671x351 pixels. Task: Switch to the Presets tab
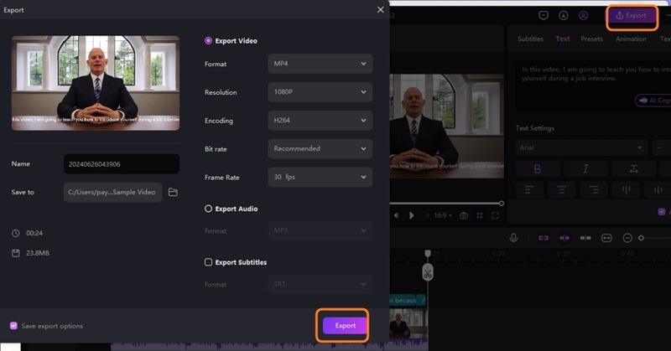pyautogui.click(x=591, y=39)
